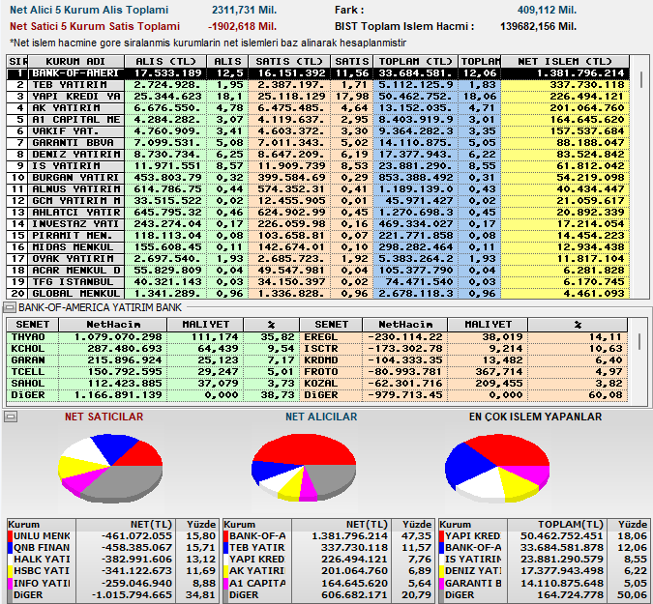Select the GARANTI BBVA row
This screenshot has width=653, height=604.
[x=317, y=143]
